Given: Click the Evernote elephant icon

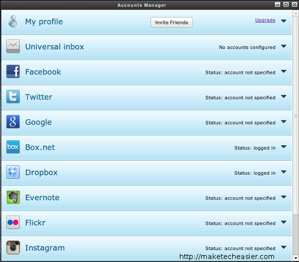Looking at the screenshot, I should point(13,197).
